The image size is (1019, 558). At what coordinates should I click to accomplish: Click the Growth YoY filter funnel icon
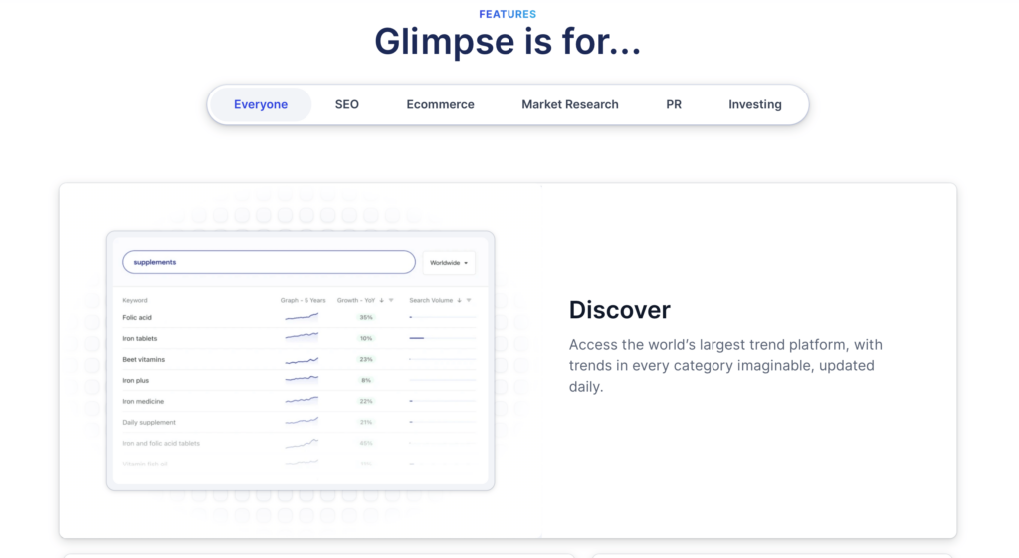(391, 300)
